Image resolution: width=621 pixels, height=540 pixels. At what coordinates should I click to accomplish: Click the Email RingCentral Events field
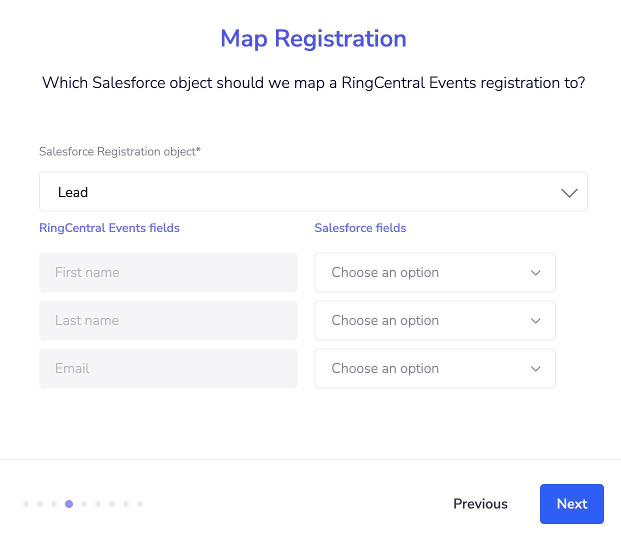[x=168, y=368]
